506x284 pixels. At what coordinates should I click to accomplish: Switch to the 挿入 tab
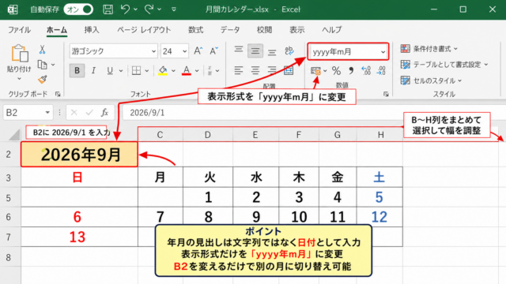[x=92, y=30]
